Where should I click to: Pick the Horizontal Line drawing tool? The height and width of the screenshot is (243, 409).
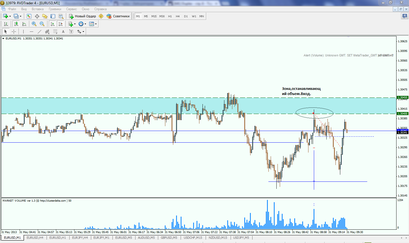[x=31, y=31]
